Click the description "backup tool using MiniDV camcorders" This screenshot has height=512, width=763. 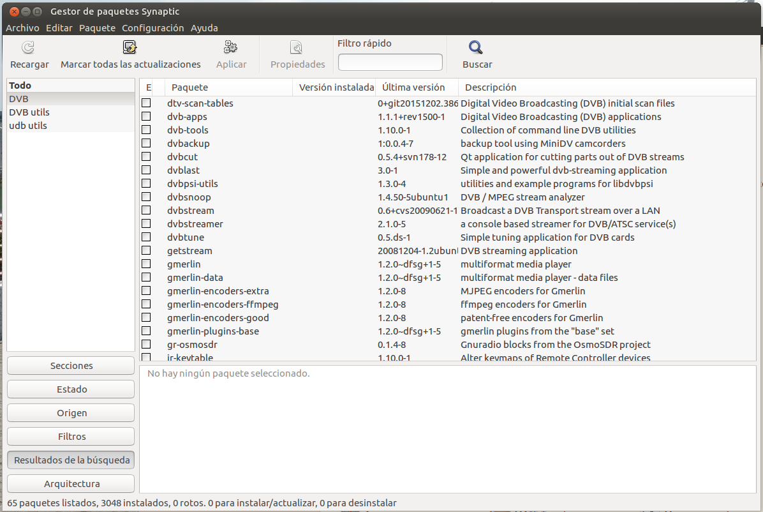[543, 144]
